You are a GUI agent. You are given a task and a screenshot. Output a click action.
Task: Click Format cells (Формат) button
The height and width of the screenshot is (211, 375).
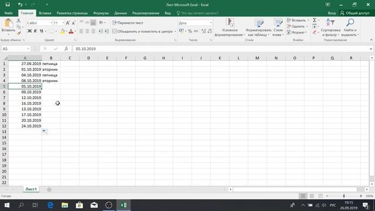[x=296, y=32]
